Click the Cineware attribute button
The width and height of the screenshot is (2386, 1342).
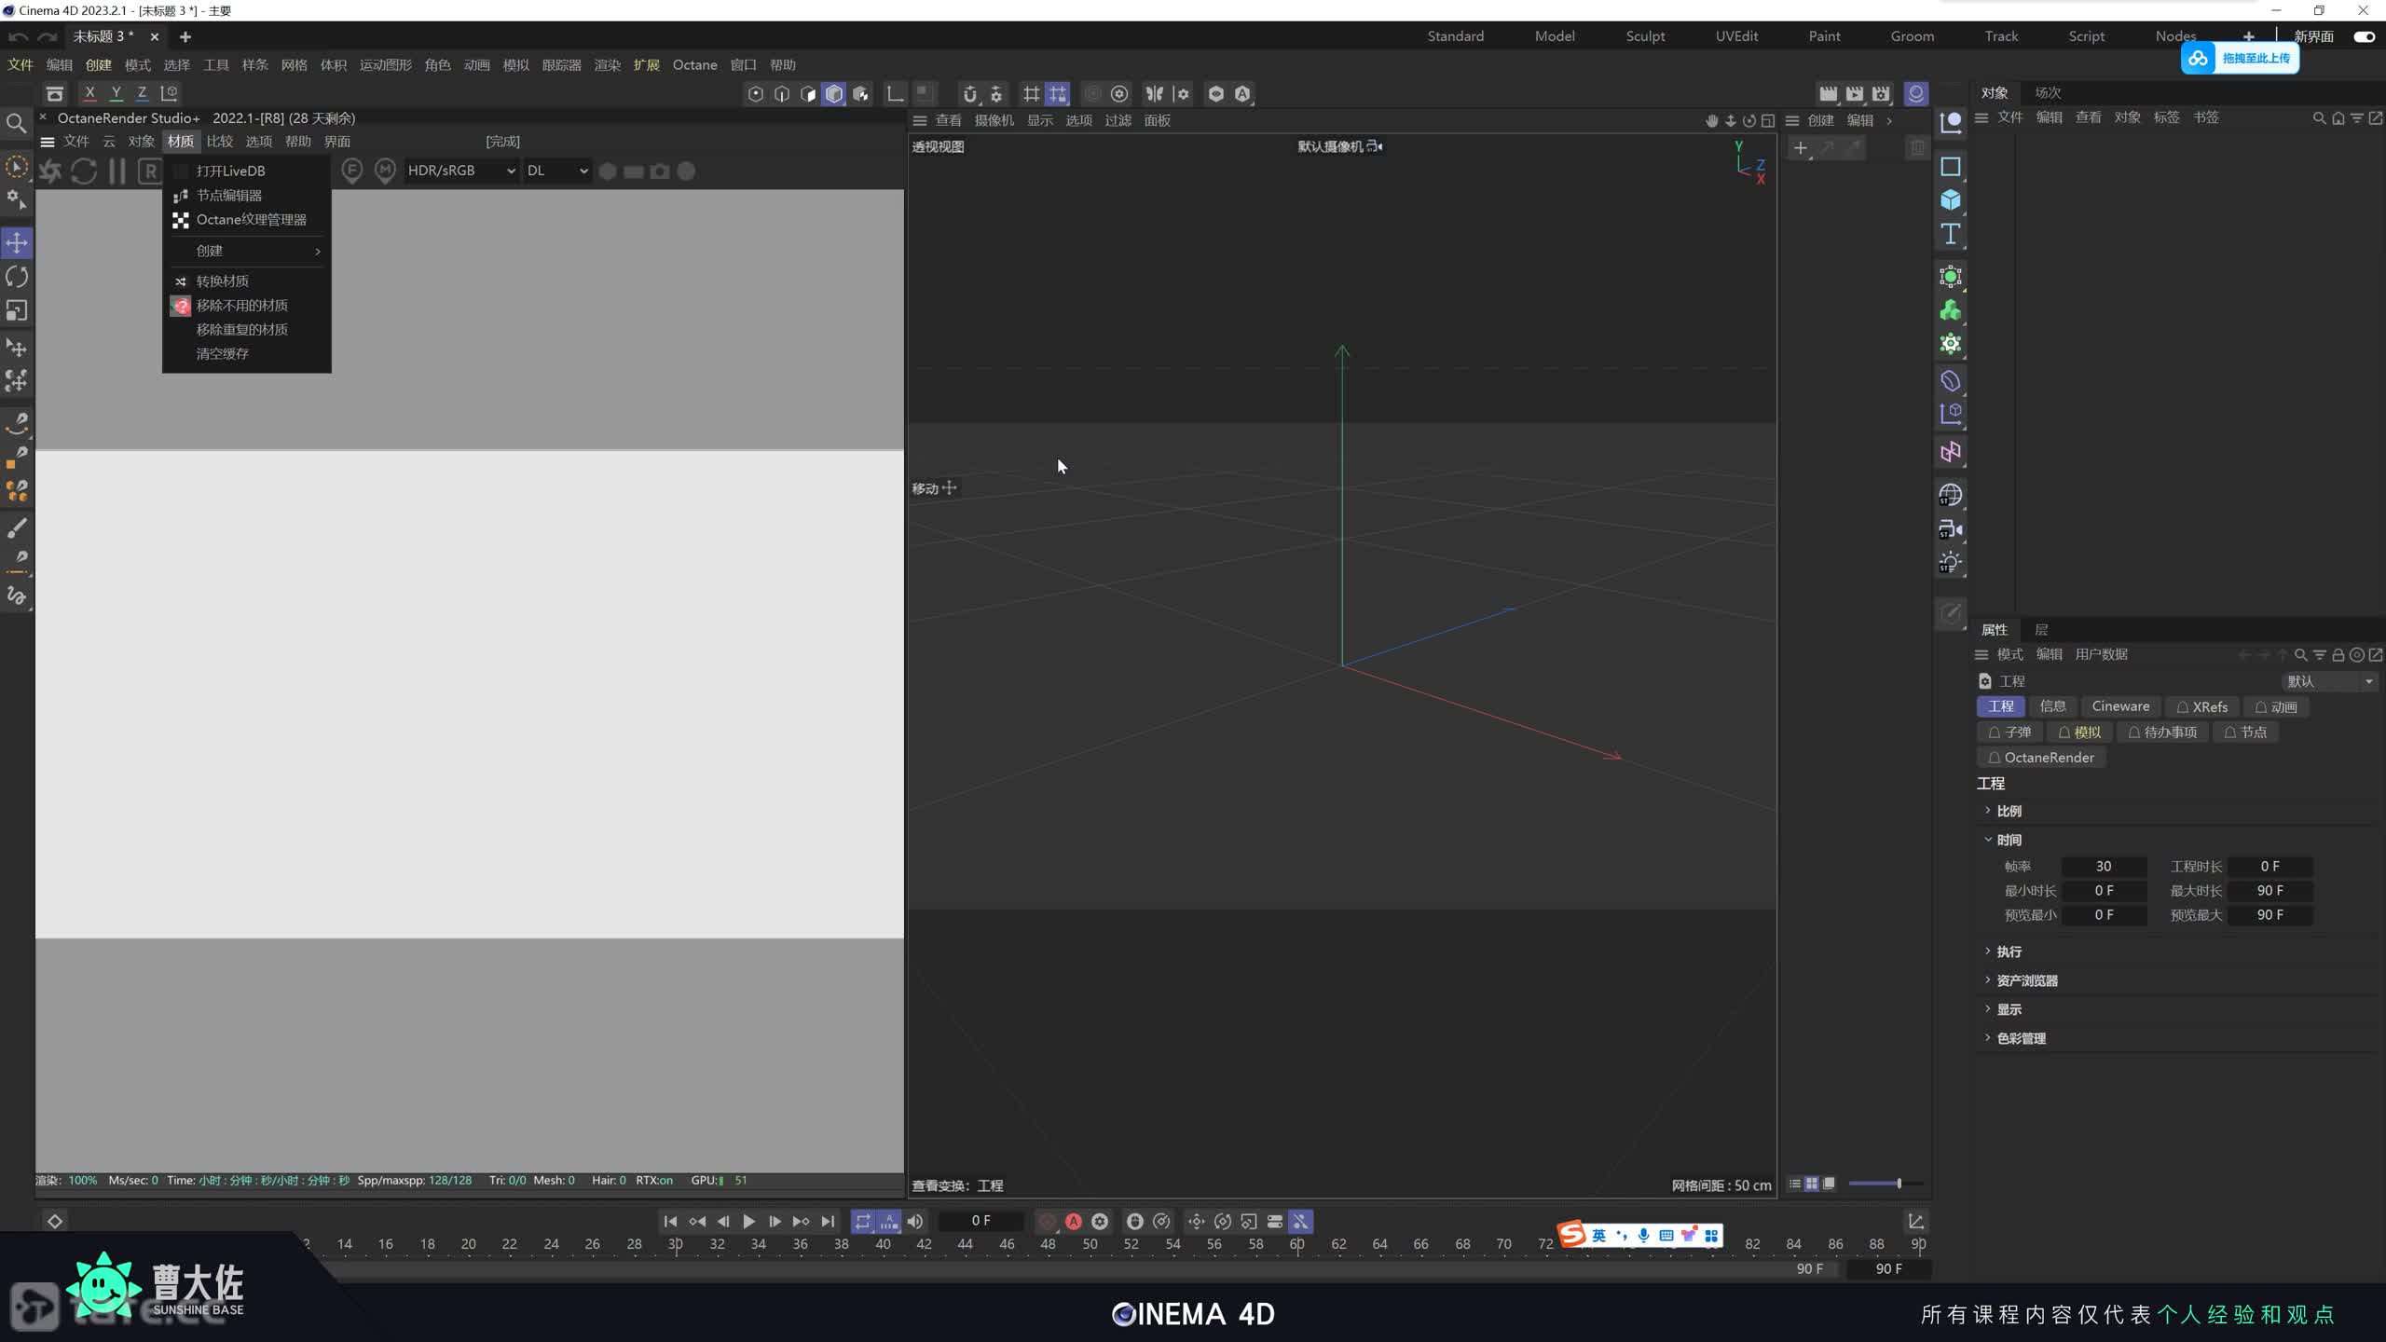(x=2120, y=706)
